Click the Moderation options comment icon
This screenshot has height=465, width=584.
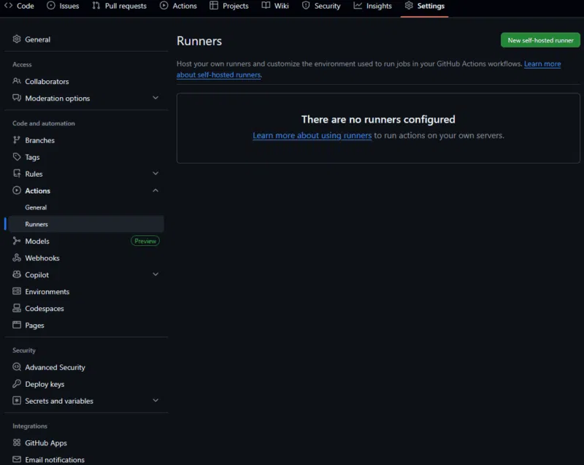point(17,98)
